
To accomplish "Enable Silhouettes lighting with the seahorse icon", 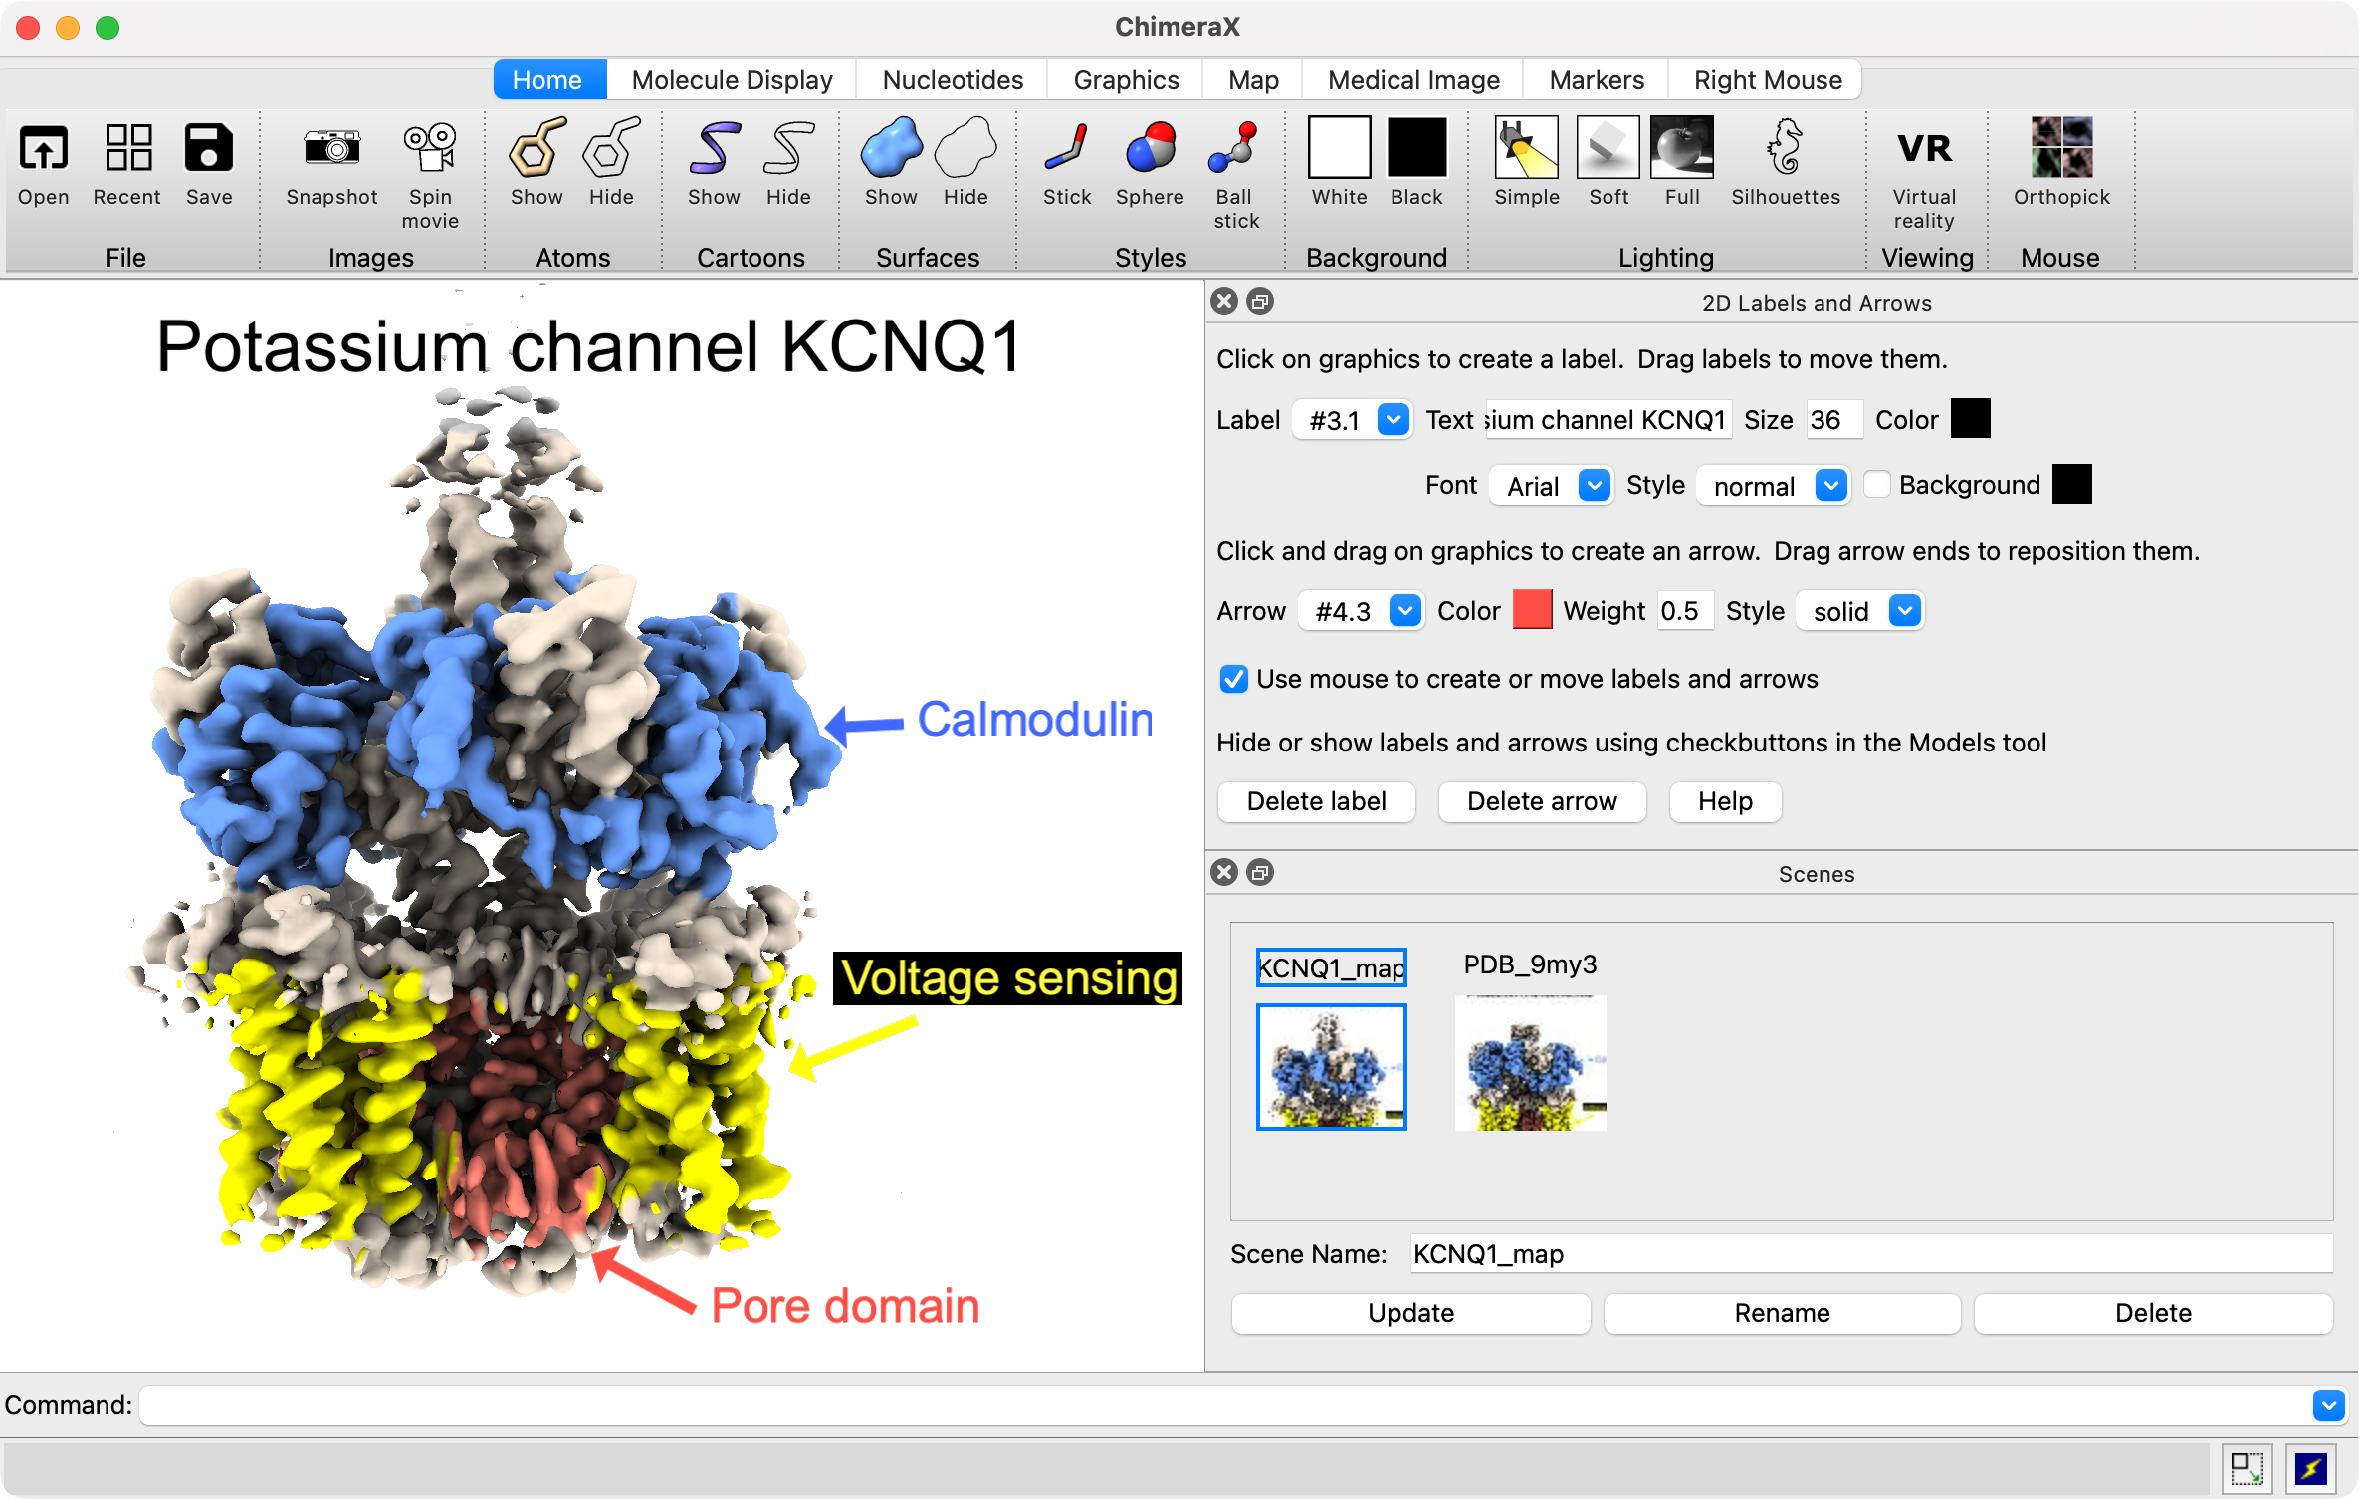I will click(1785, 149).
